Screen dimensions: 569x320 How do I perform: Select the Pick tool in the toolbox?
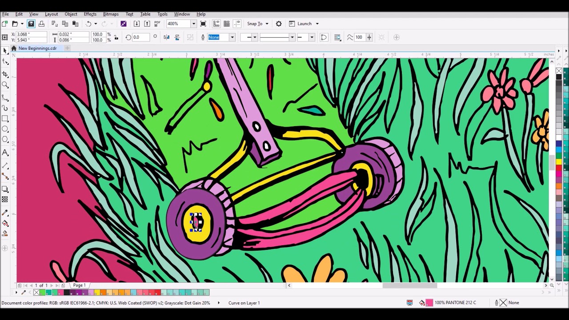pyautogui.click(x=5, y=51)
